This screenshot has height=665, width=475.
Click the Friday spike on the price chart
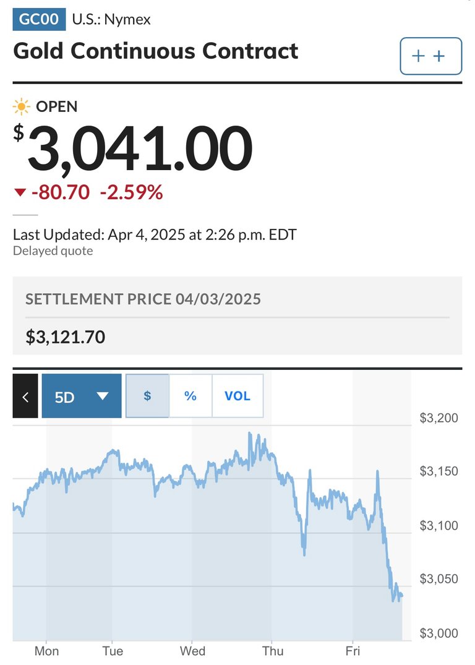[377, 471]
